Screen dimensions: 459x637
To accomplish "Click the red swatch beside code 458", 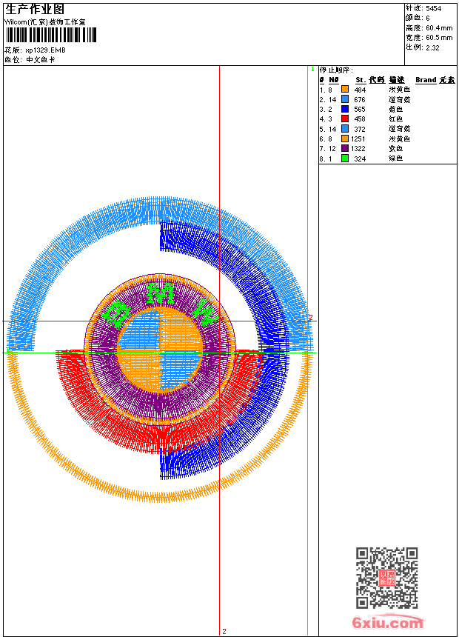I will 345,119.
